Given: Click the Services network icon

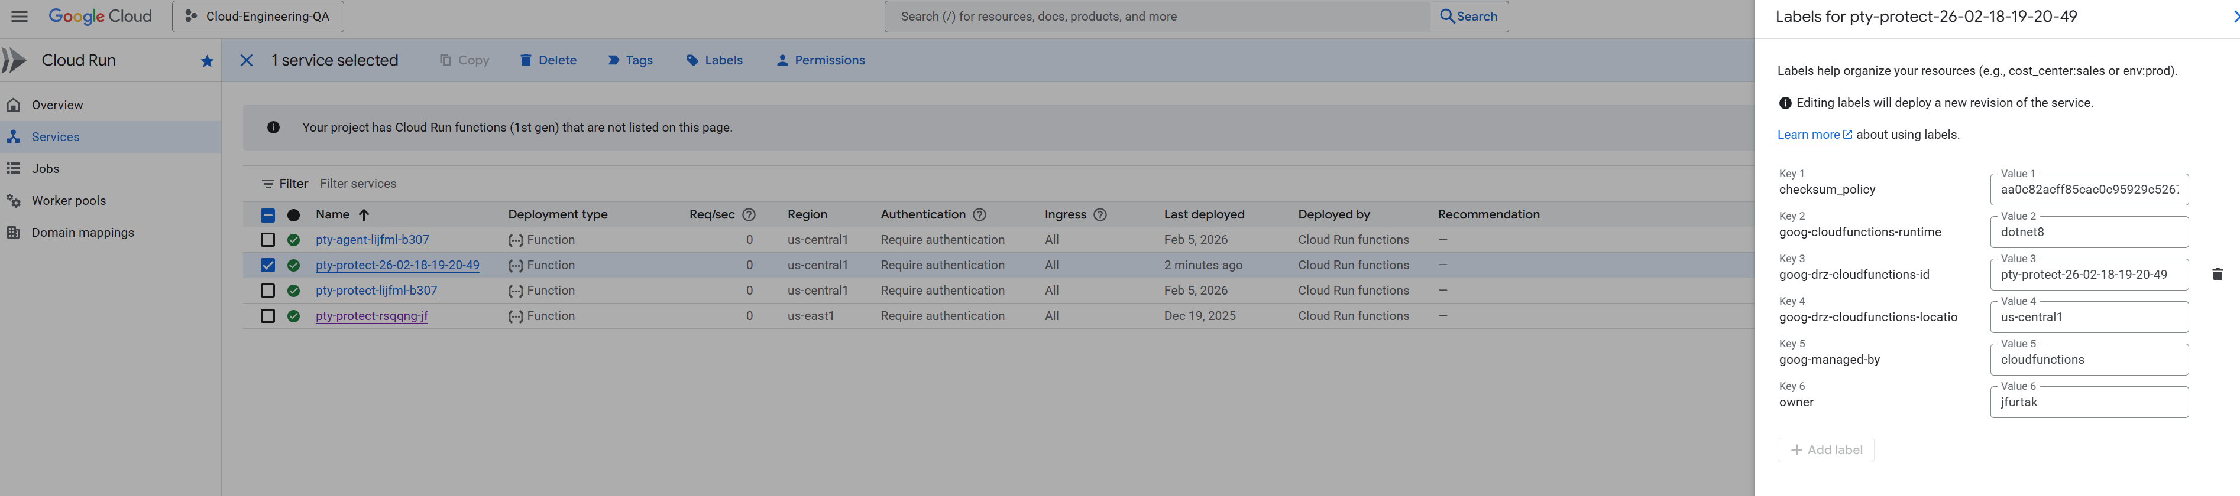Looking at the screenshot, I should (13, 137).
